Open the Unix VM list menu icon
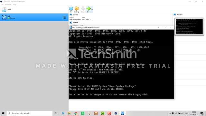206x116 pixels. coord(64,17)
